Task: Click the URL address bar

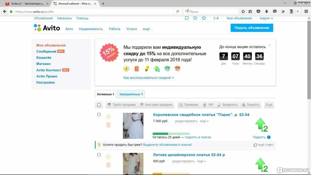Action: point(94,12)
